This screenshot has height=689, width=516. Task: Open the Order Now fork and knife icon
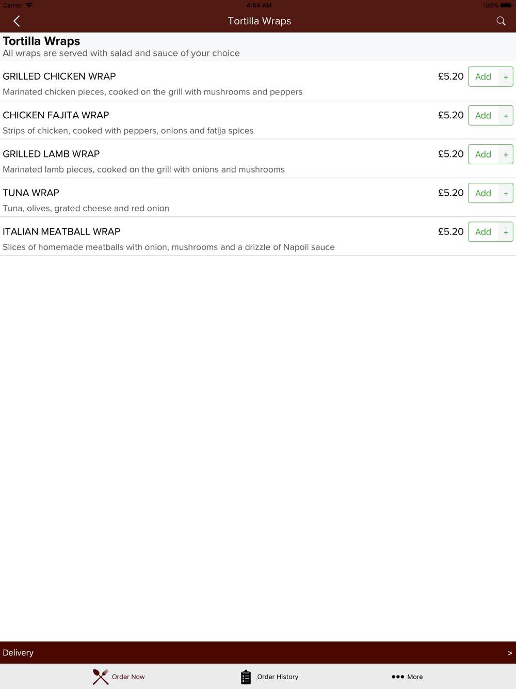[101, 677]
